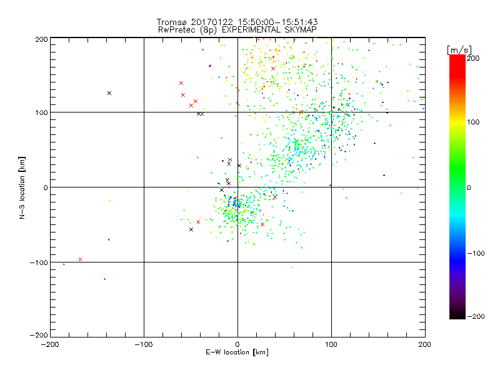
Task: Click the y-axis tick label '200'
Action: click(x=41, y=39)
